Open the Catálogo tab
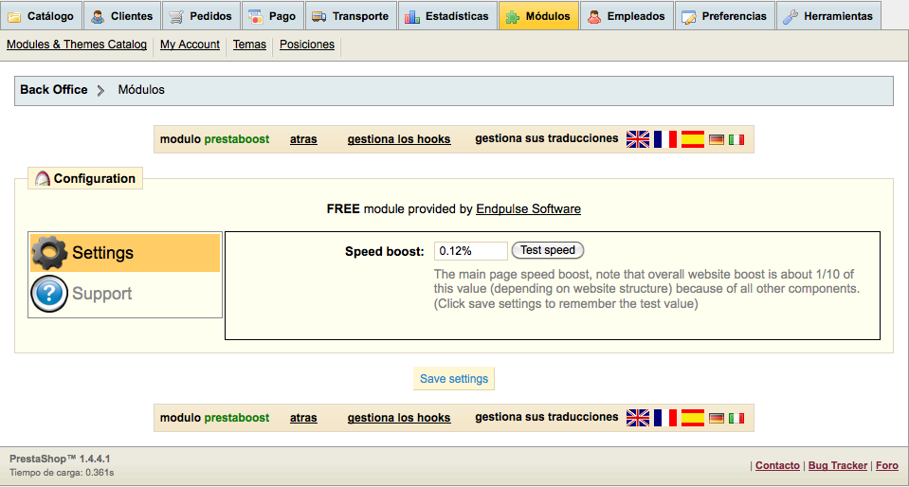The width and height of the screenshot is (909, 487). (x=41, y=16)
